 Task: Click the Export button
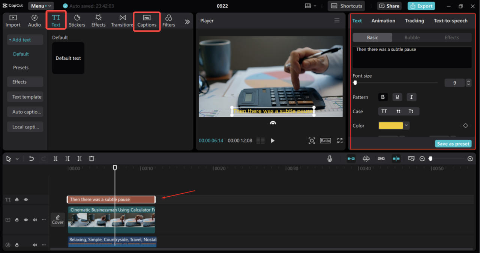(421, 6)
